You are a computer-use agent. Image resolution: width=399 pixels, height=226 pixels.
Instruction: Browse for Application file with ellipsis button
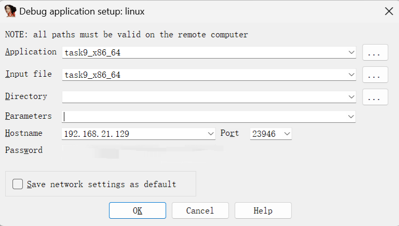point(375,52)
